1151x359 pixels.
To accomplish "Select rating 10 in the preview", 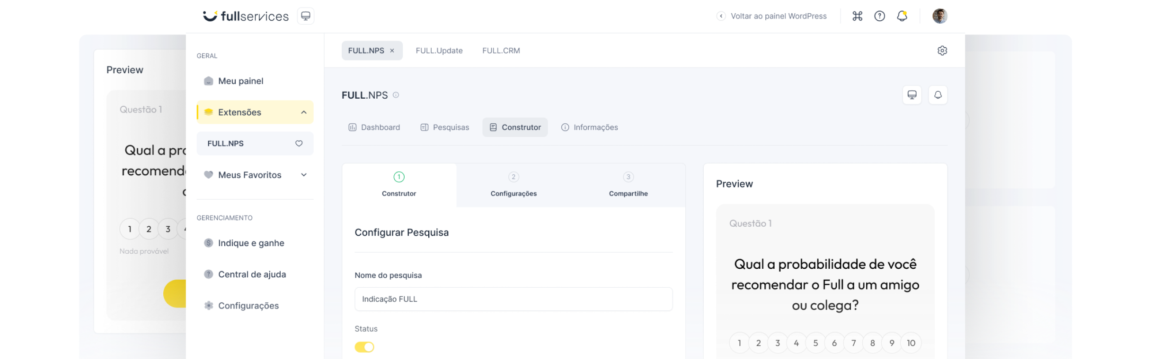I will click(x=911, y=343).
